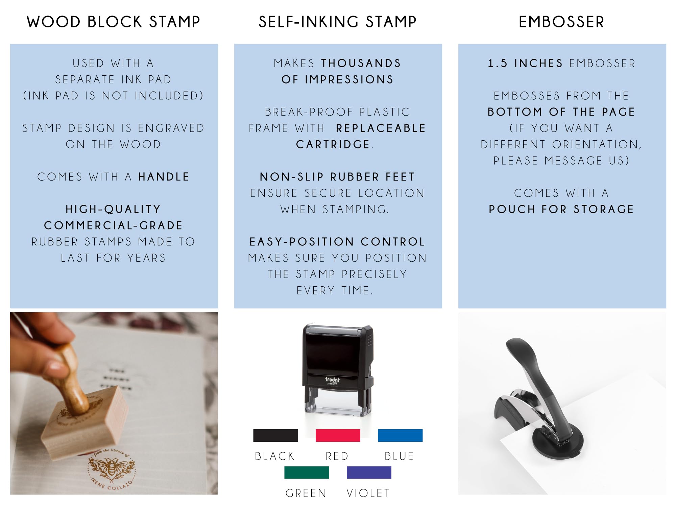676x507 pixels.
Task: Select the green ink color swatch
Action: 307,472
